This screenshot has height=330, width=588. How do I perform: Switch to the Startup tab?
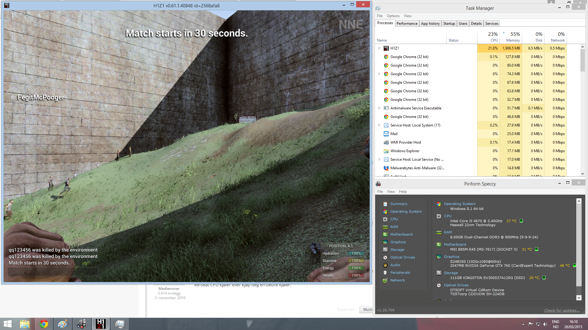click(449, 24)
